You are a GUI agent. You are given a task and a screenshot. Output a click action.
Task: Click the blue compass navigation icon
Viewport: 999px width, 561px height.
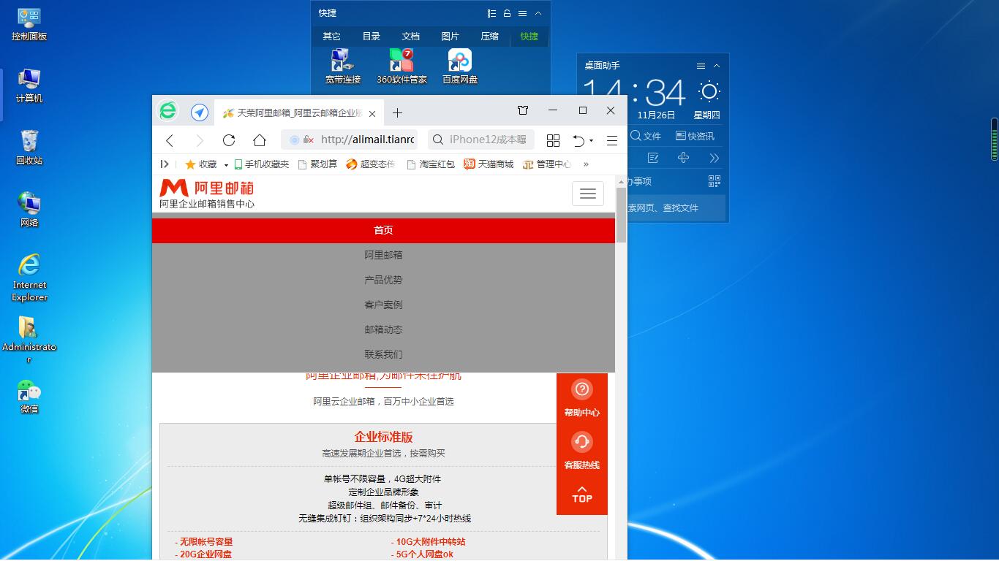coord(200,112)
